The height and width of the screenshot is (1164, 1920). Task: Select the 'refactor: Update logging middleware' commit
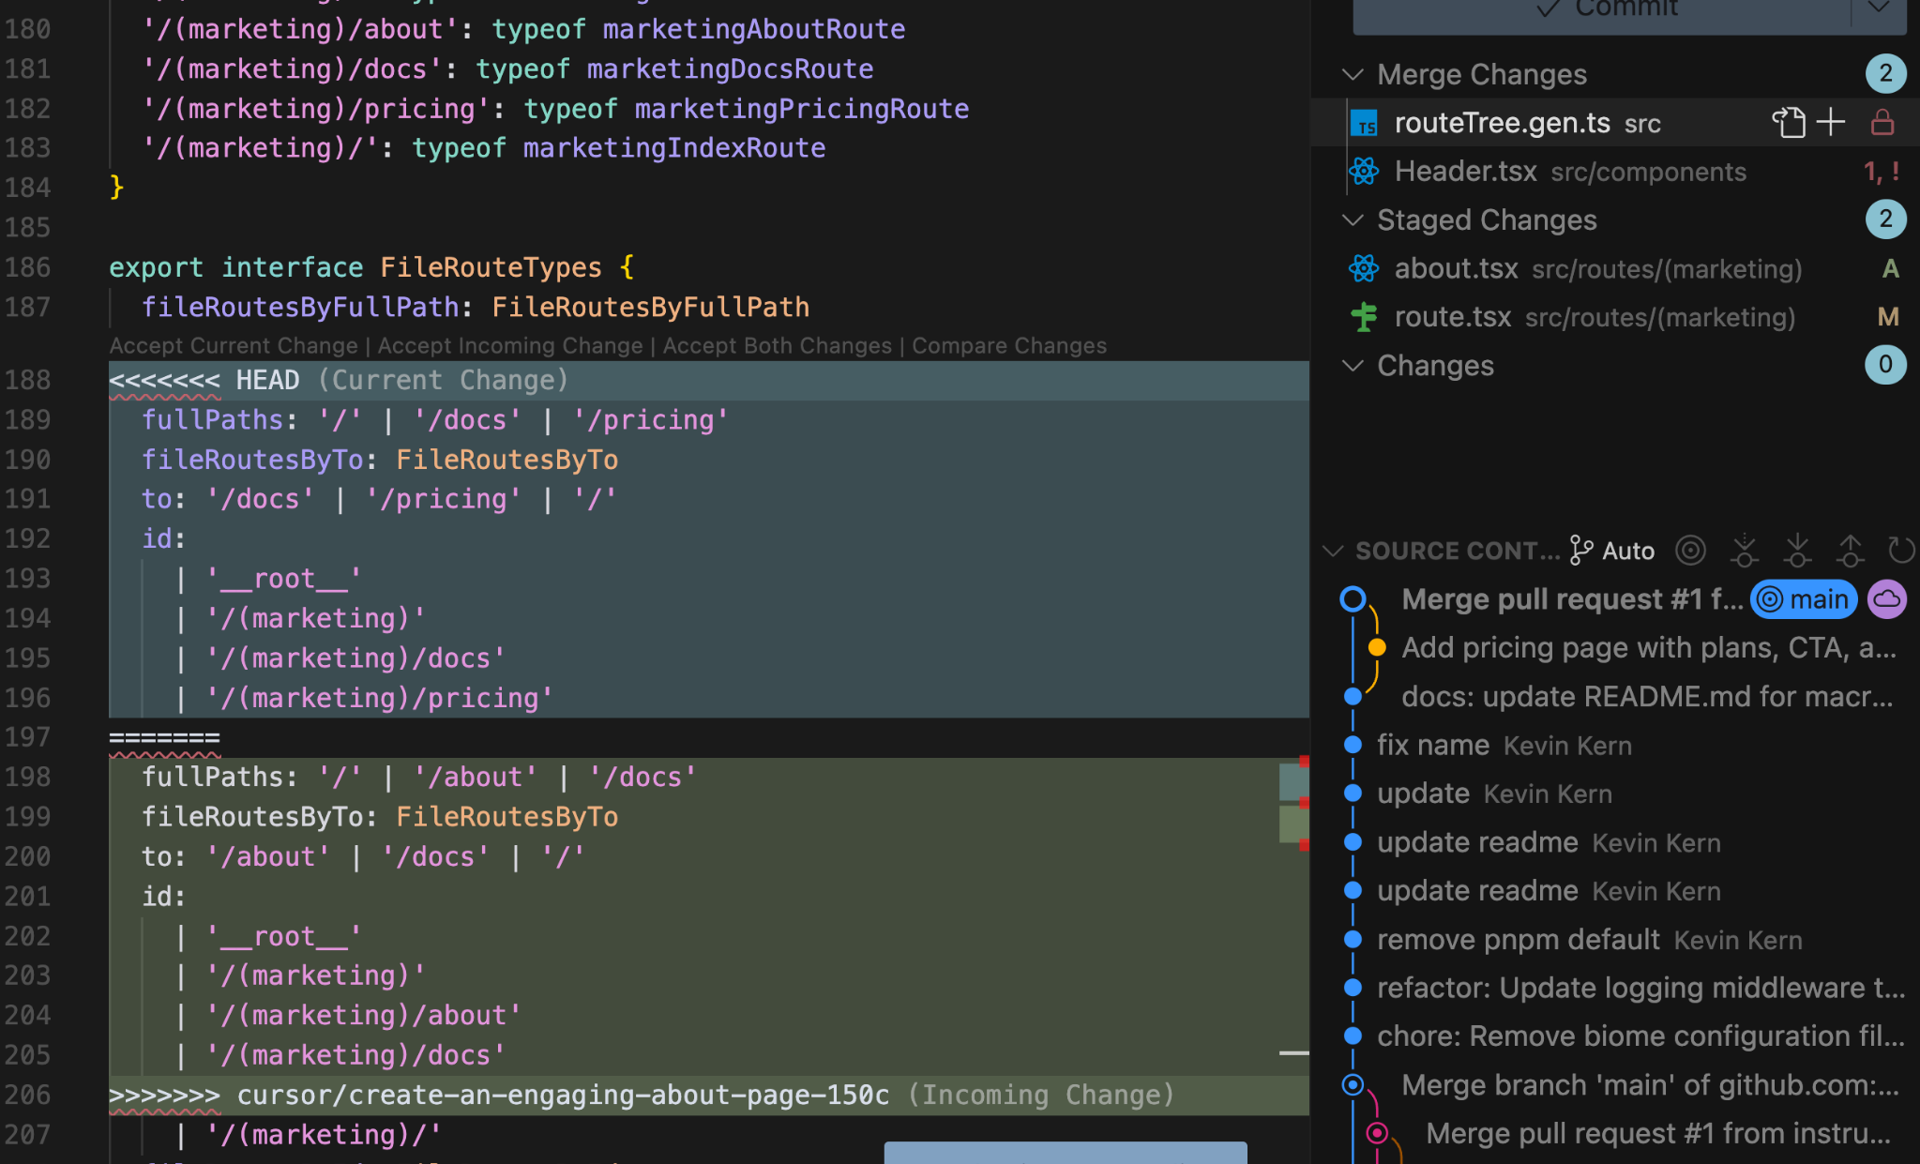[x=1640, y=989]
